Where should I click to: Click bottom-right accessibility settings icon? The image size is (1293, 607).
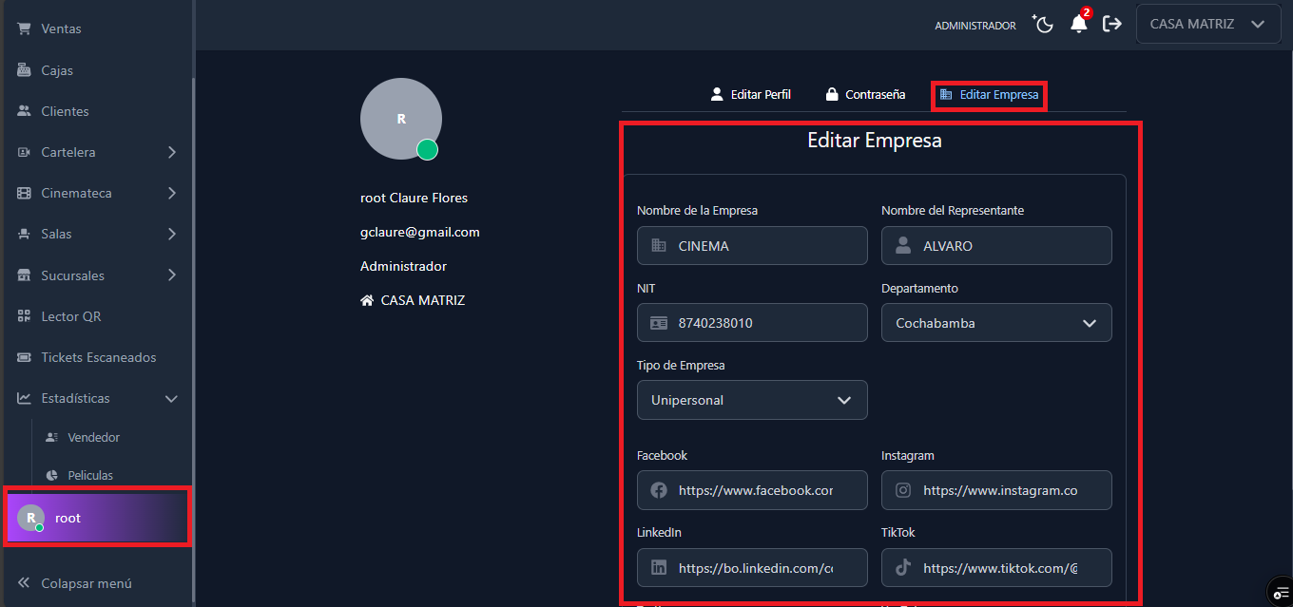[x=1279, y=591]
